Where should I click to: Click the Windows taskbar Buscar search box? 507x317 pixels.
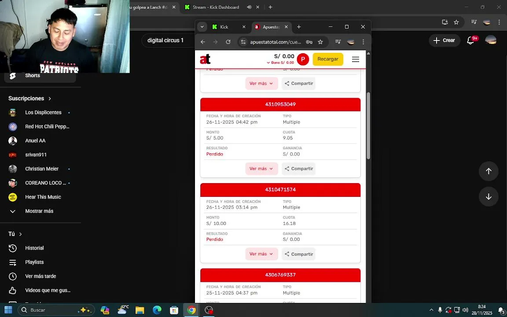point(56,310)
